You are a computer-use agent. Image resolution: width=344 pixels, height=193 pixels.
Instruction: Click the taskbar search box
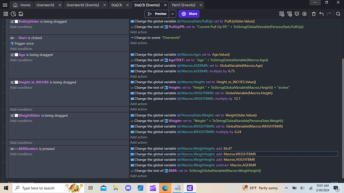pyautogui.click(x=48, y=188)
